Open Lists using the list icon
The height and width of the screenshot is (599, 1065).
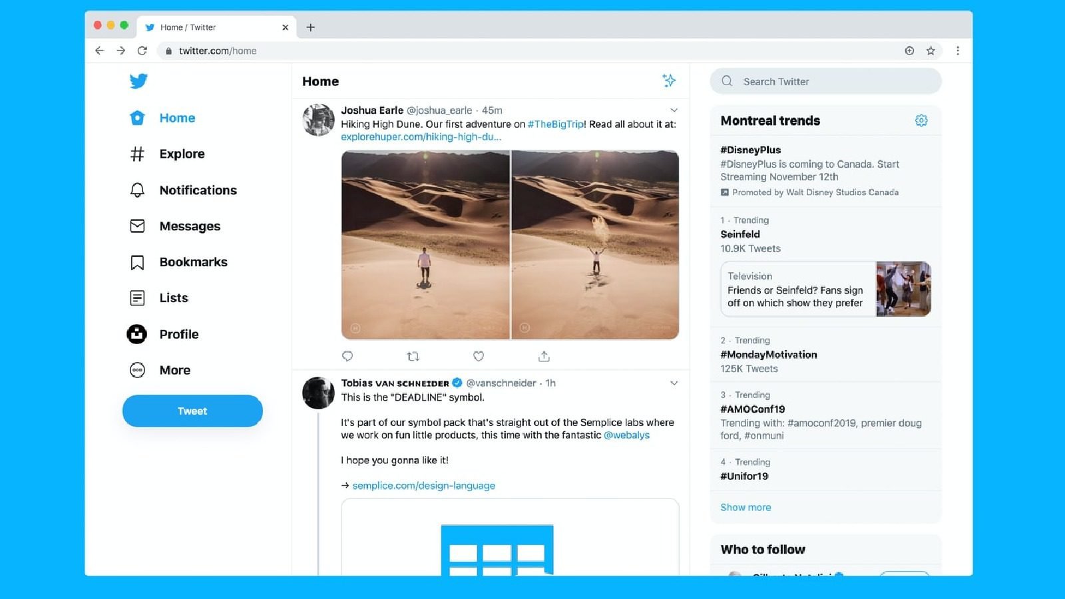coord(136,298)
